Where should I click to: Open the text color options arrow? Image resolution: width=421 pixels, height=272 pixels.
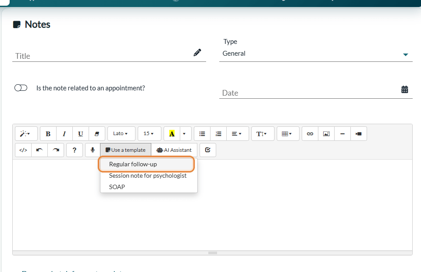click(186, 134)
